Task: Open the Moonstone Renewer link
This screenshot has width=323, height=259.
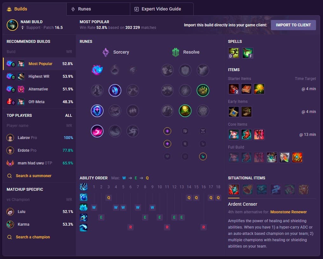Action: click(288, 212)
